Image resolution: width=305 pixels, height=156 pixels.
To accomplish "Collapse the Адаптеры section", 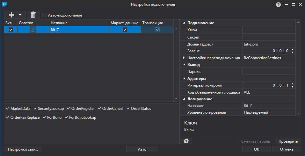I will pos(184,79).
